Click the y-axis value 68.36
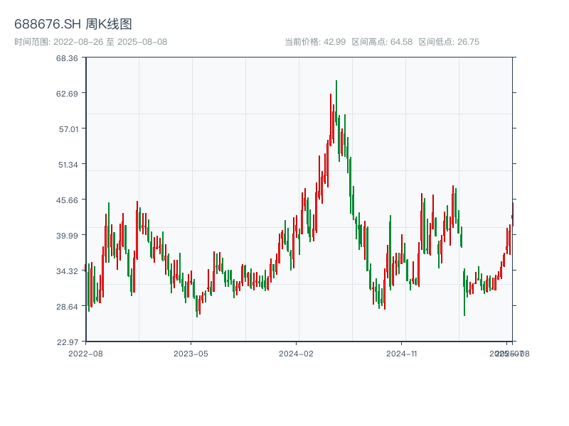Image resolution: width=569 pixels, height=426 pixels. [67, 58]
